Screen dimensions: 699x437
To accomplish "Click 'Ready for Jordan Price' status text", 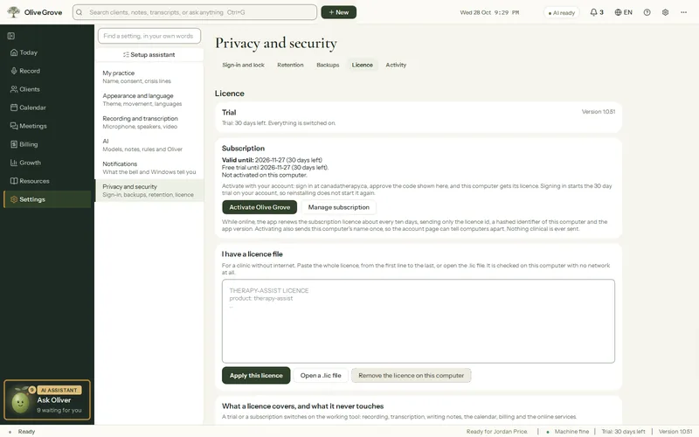I will click(x=496, y=431).
